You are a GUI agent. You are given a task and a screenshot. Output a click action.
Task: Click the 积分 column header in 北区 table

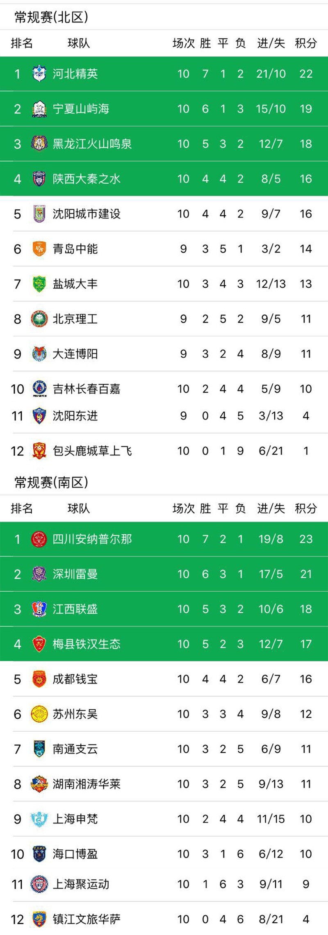click(306, 43)
